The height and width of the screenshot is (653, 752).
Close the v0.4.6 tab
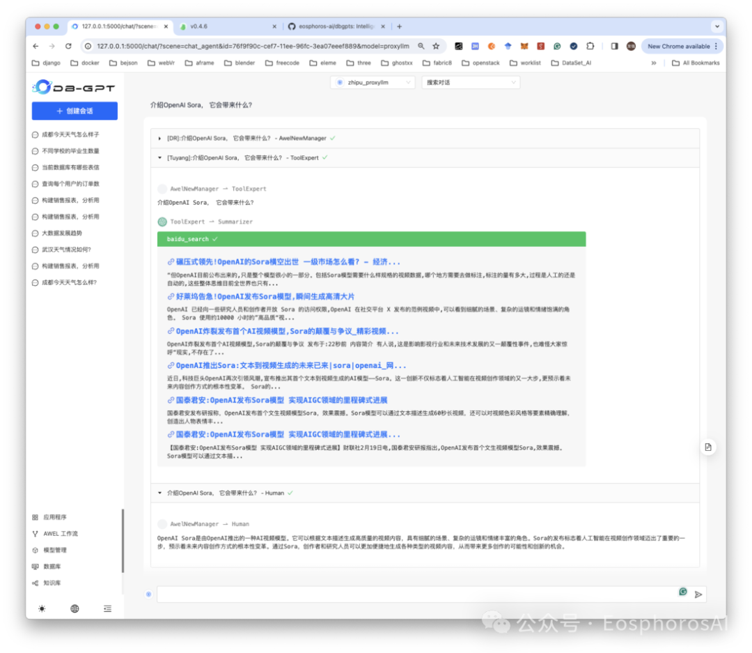274,26
